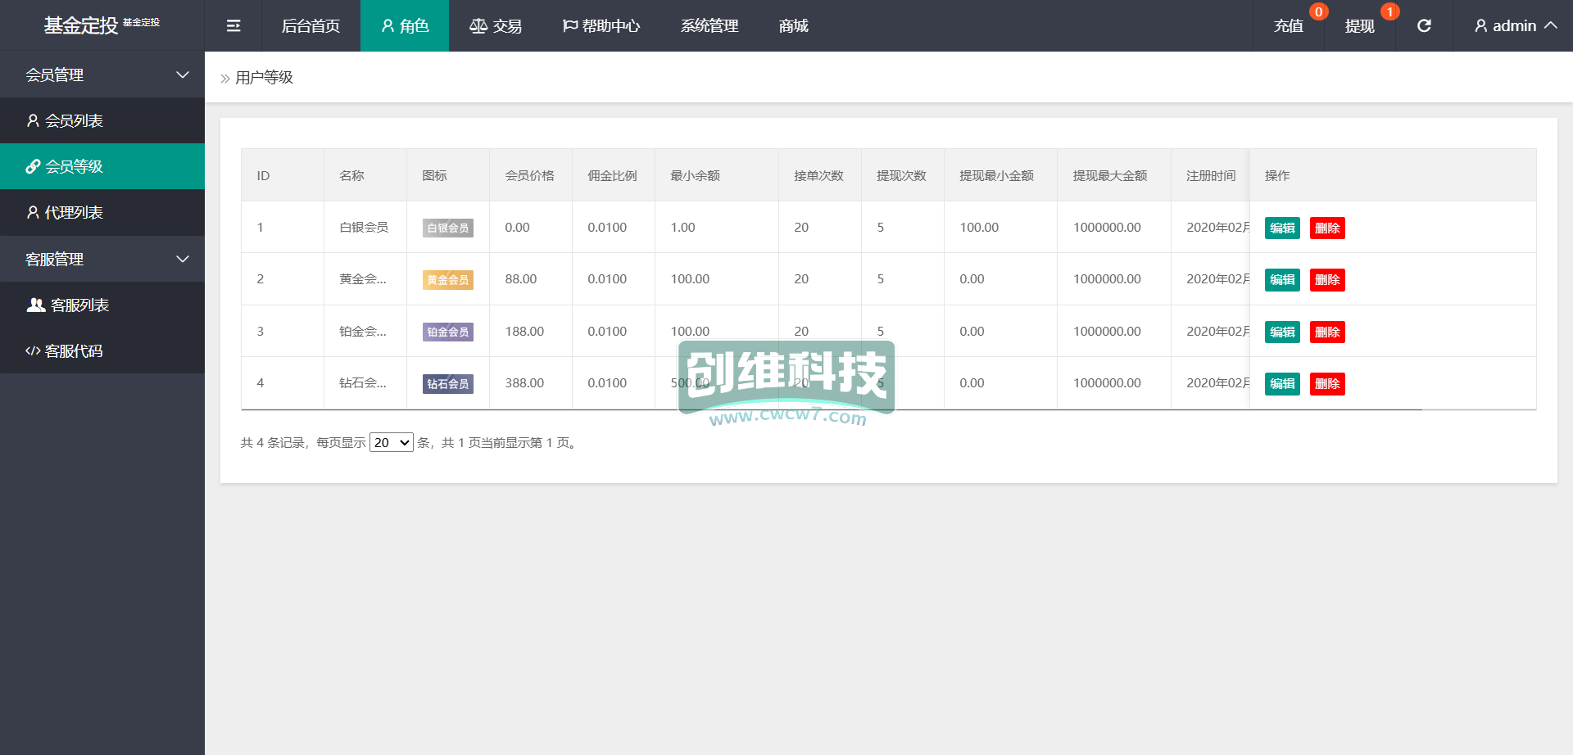This screenshot has height=755, width=1573.
Task: Open 充值 notifications with 0 badge
Action: point(1289,26)
